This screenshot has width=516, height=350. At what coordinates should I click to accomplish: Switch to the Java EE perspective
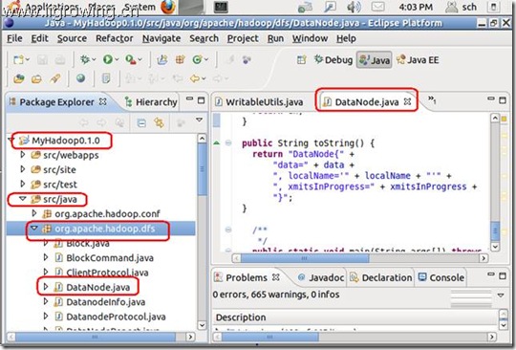418,60
